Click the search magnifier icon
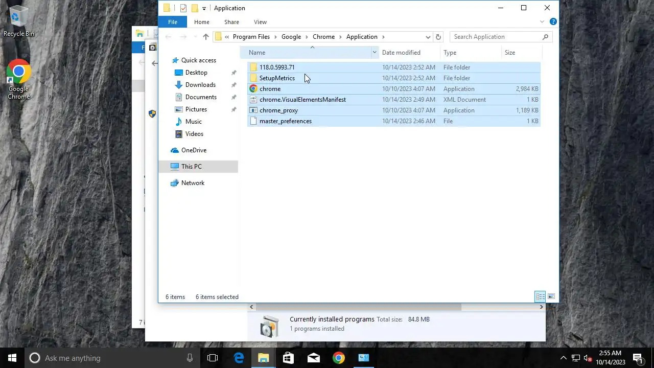The width and height of the screenshot is (654, 368). [545, 37]
